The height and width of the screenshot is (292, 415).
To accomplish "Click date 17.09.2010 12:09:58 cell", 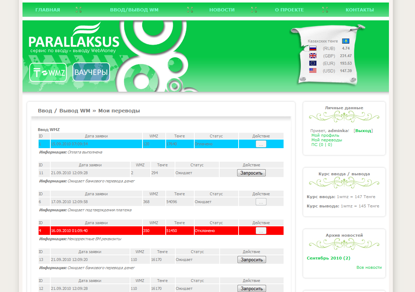I will point(96,202).
